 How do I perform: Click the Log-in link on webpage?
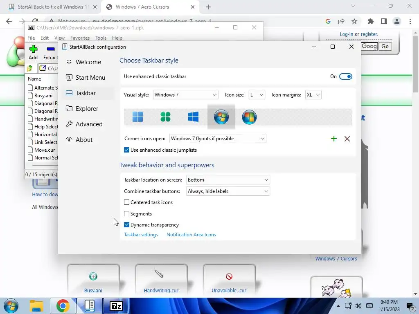point(346,34)
